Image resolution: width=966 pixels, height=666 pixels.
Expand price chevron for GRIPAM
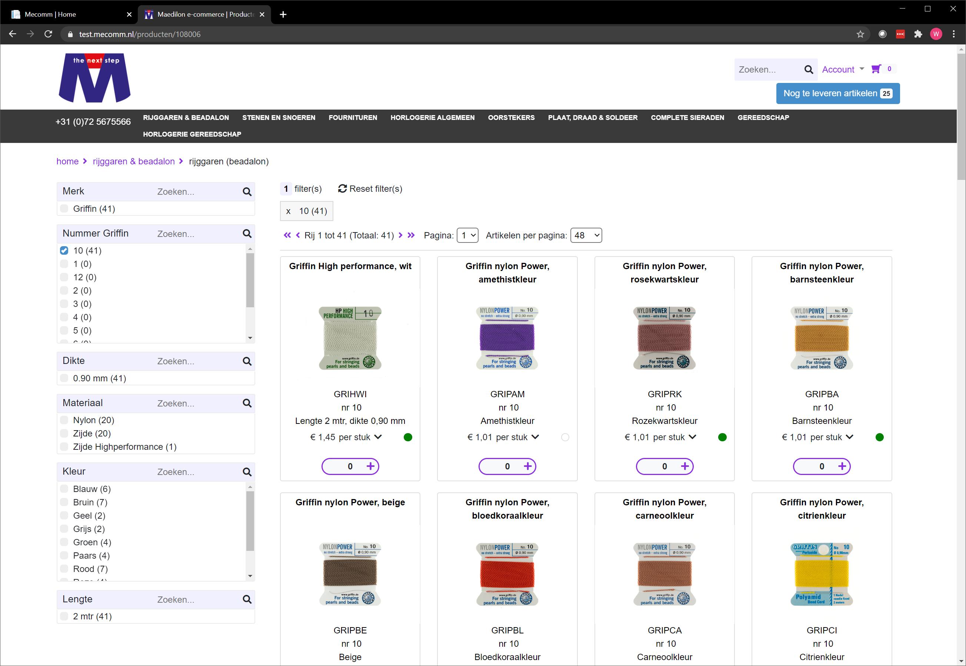[x=535, y=437]
